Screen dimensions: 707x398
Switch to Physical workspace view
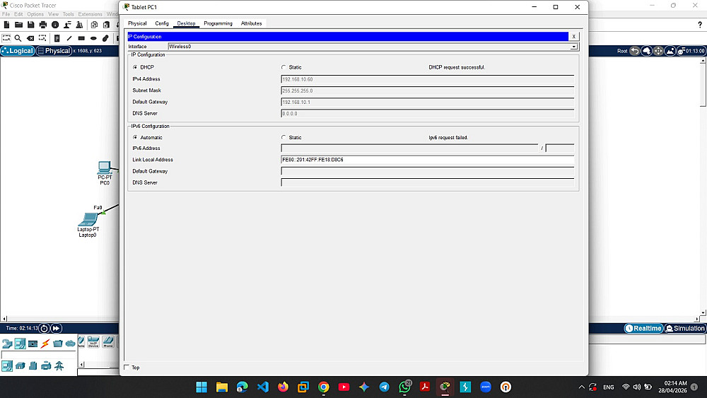(54, 51)
